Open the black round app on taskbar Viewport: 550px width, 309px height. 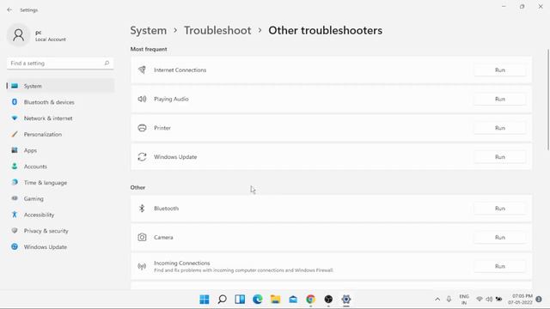click(x=328, y=300)
